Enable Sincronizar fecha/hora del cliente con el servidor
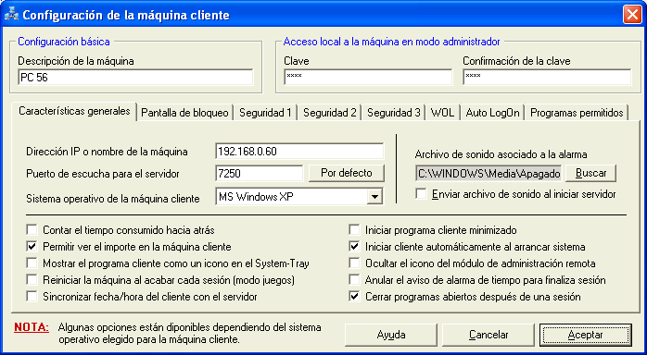This screenshot has width=647, height=355. (32, 296)
